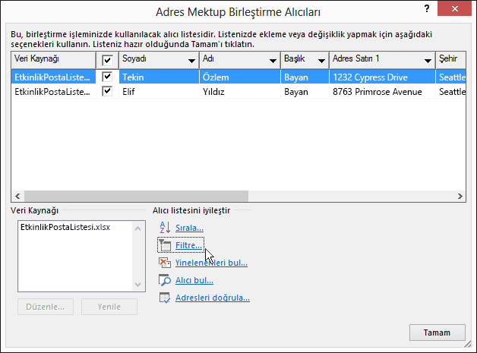Open the Sırala... sort link
Image resolution: width=477 pixels, height=353 pixels.
pos(189,228)
